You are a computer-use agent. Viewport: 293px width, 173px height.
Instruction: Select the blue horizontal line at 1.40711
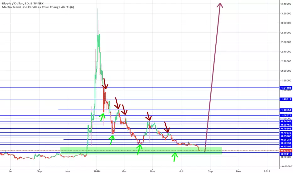140,99
